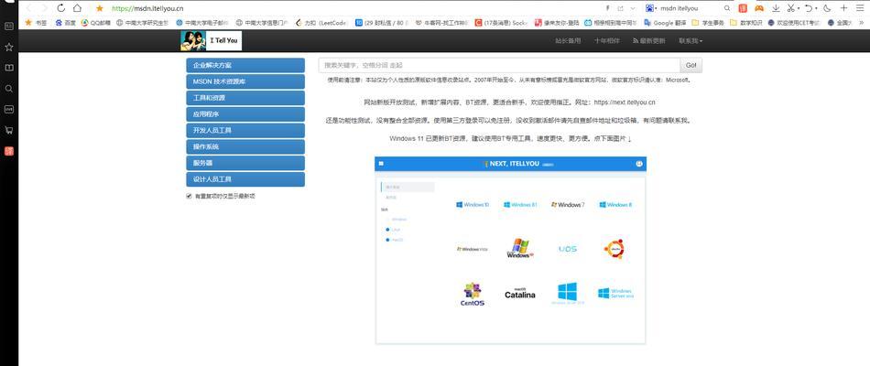
Task: Click the browser forward arrow
Action: [44, 8]
